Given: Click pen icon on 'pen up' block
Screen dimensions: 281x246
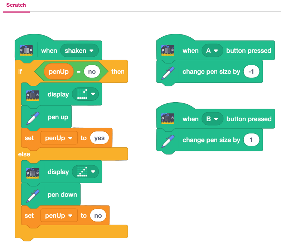Looking at the screenshot, I should click(x=33, y=117).
